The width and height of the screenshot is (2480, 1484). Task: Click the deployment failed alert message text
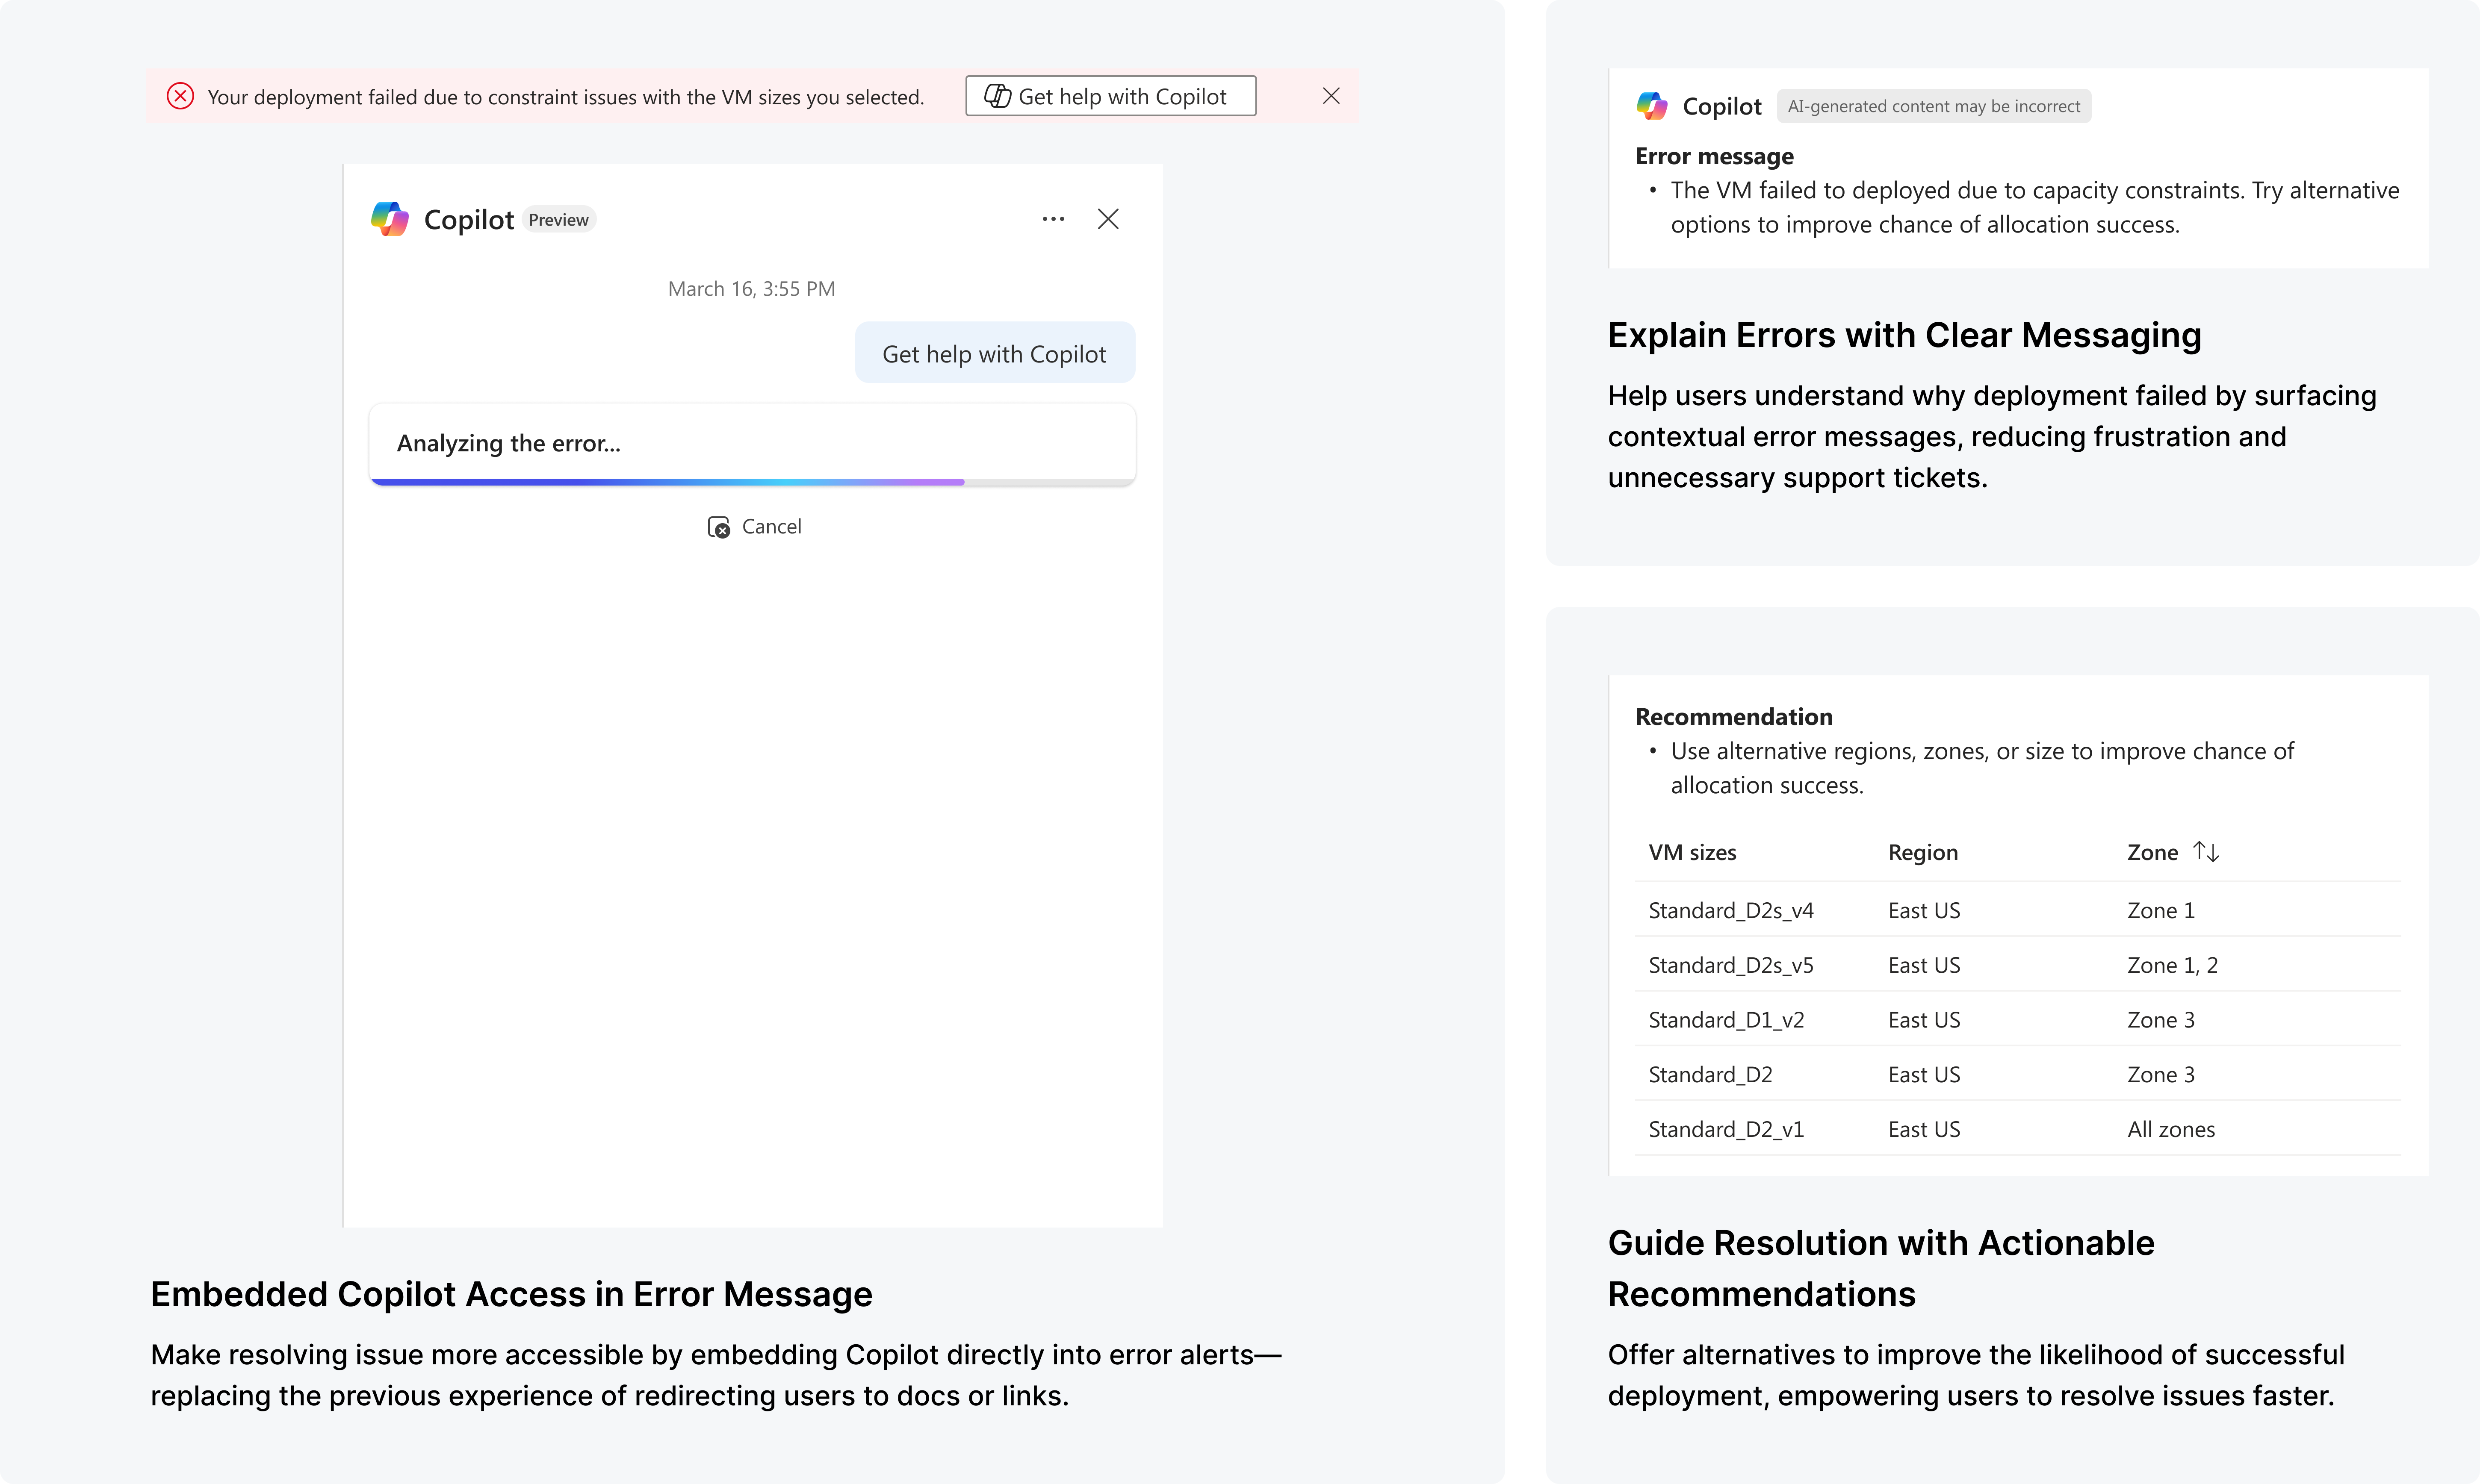(565, 97)
